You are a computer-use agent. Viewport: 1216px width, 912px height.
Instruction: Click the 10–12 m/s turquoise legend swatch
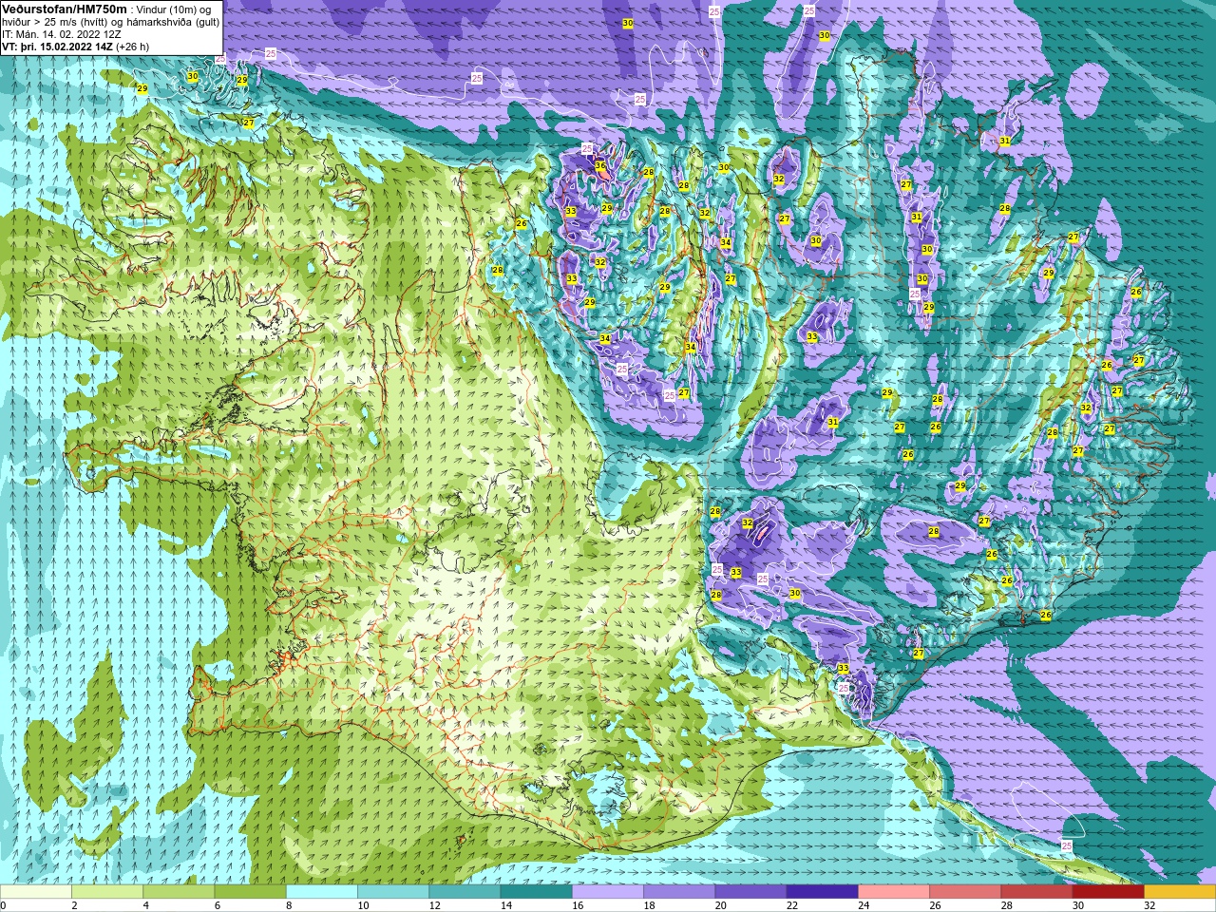pos(393,892)
